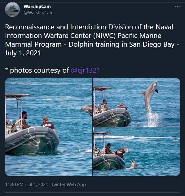Open the Twitter Web App source label

[68, 185]
